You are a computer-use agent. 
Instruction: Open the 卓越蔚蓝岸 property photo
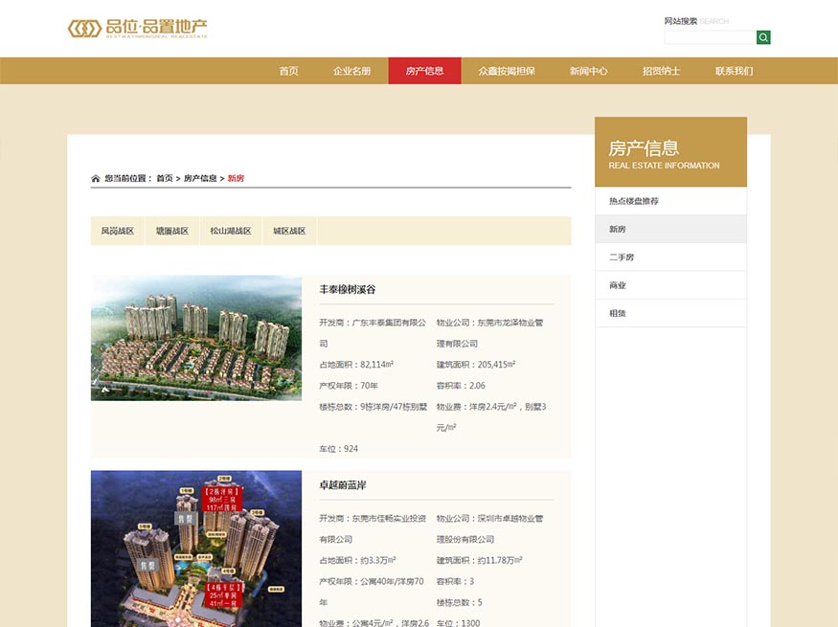pyautogui.click(x=196, y=549)
